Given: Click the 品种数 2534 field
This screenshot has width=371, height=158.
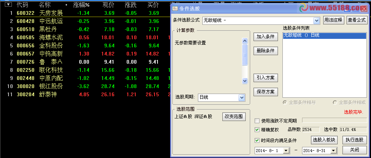Looking at the screenshot, I should (x=311, y=130).
